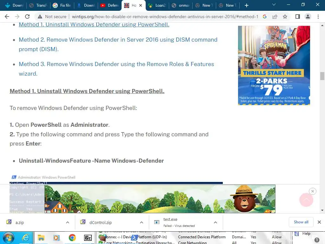Open PowerShell icon in taskbar
Viewport: 325px width, 244px height.
coord(134,238)
